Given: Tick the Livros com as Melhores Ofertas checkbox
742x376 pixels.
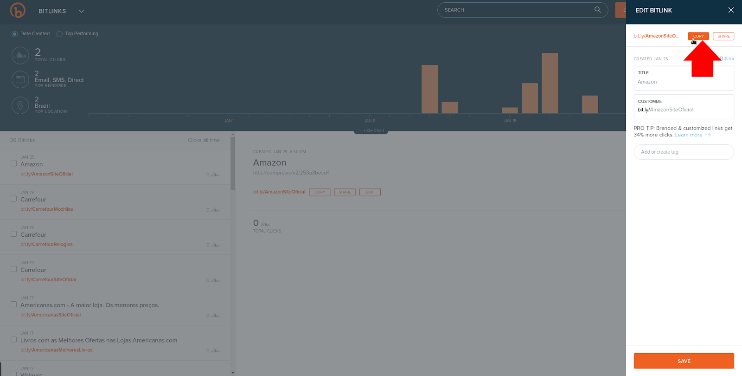Looking at the screenshot, I should coord(13,340).
